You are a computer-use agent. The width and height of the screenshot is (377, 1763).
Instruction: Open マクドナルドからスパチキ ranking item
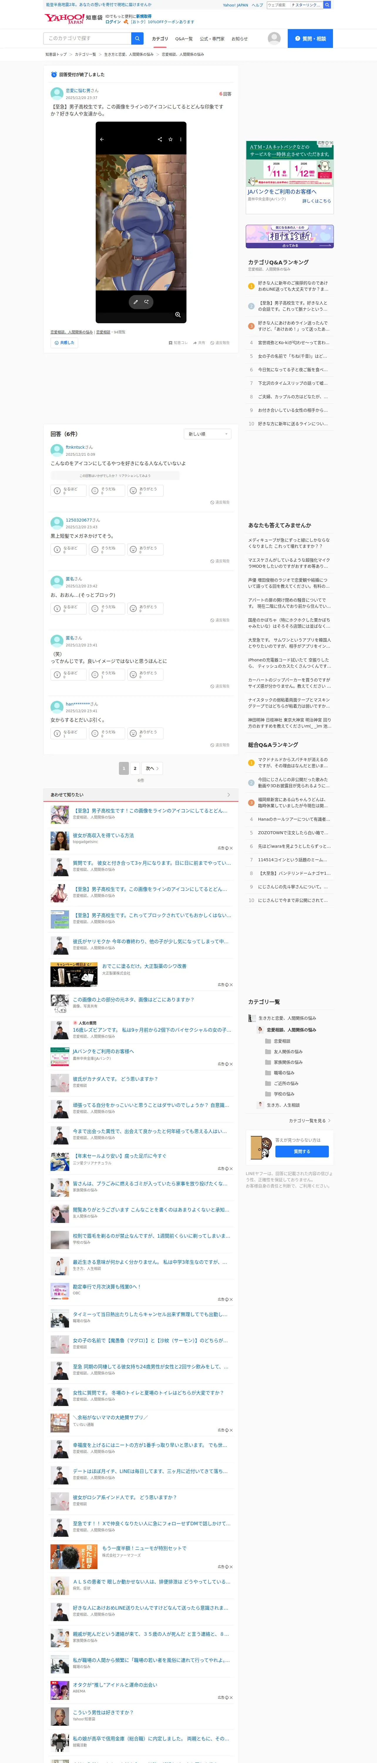click(x=293, y=762)
